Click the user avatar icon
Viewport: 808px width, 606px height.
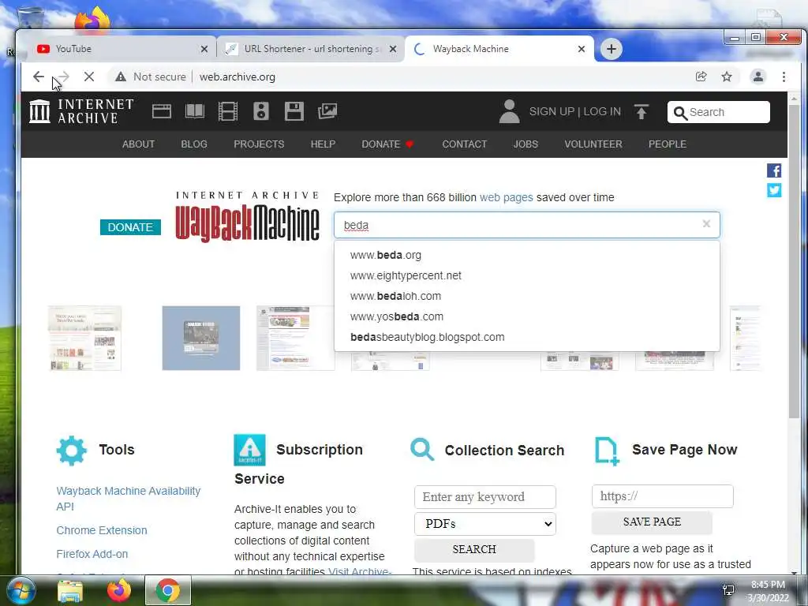tap(509, 111)
